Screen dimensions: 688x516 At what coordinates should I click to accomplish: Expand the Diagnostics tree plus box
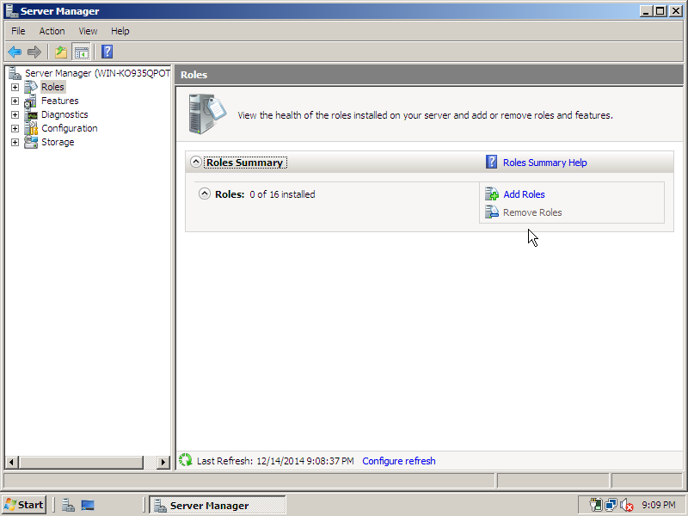pos(14,114)
